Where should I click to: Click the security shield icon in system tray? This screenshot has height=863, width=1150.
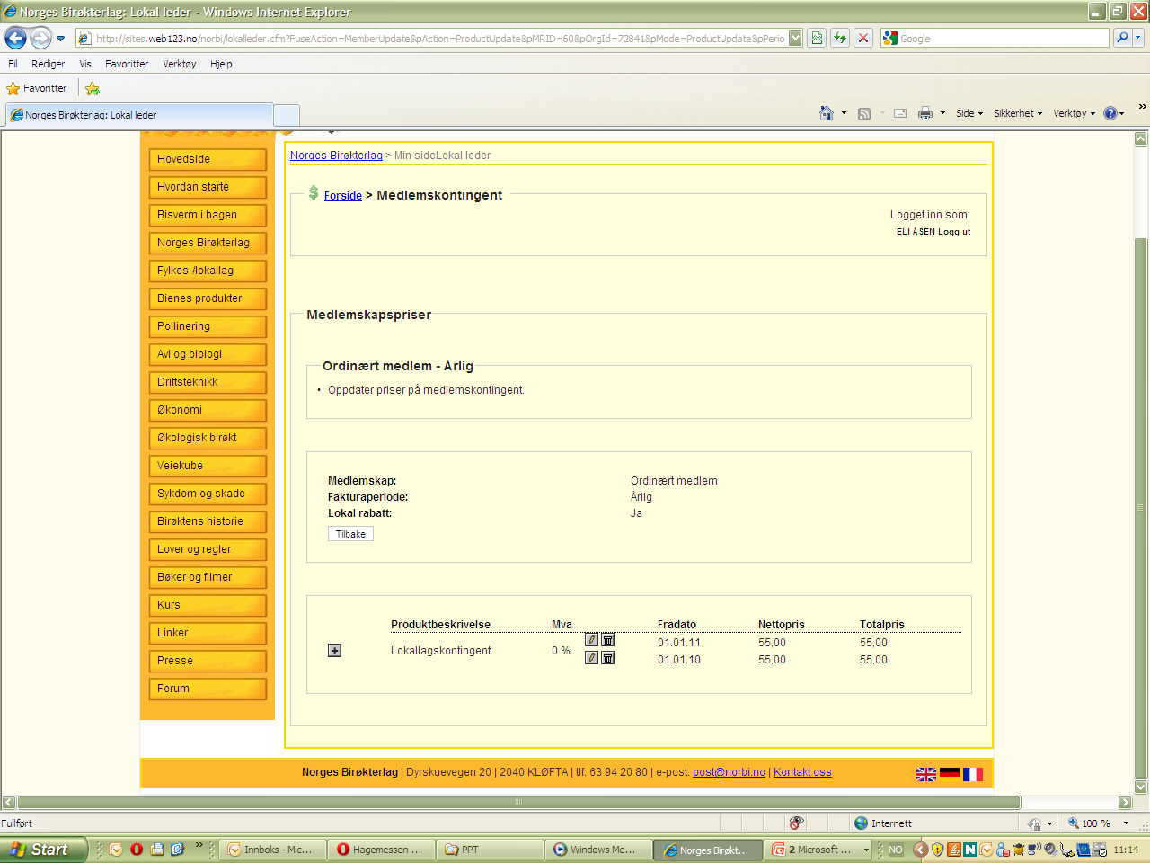(938, 850)
